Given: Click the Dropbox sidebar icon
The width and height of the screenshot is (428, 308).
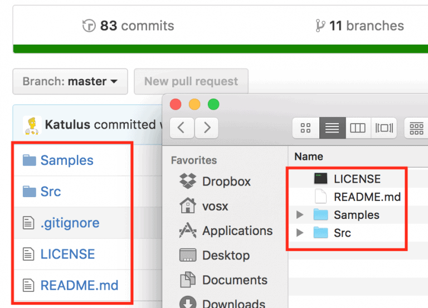Looking at the screenshot, I should tap(188, 181).
